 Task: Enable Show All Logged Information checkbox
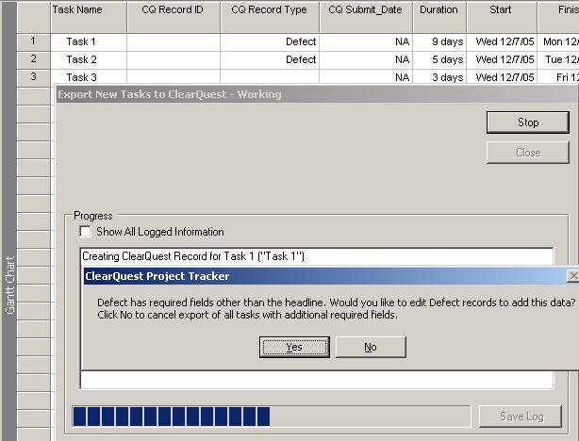click(85, 232)
